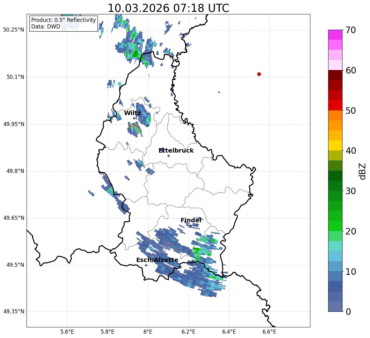The height and width of the screenshot is (338, 370).
Task: Click the Product: 0.5° Reflectivity text
Action: click(x=63, y=20)
